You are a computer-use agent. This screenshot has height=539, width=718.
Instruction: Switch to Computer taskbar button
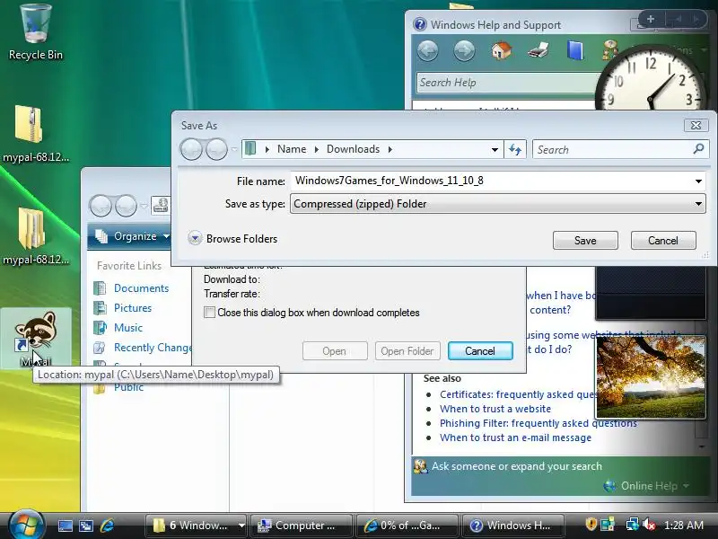(301, 526)
